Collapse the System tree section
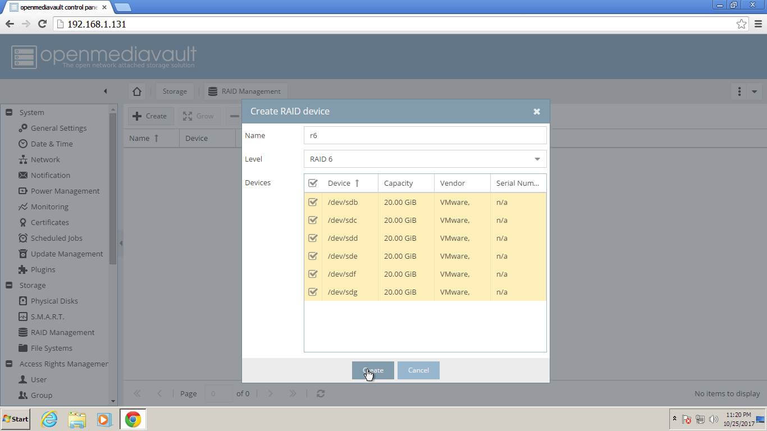This screenshot has height=431, width=767. [x=9, y=112]
